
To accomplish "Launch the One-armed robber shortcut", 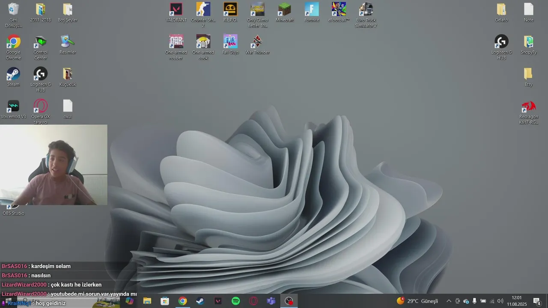I will tap(176, 47).
